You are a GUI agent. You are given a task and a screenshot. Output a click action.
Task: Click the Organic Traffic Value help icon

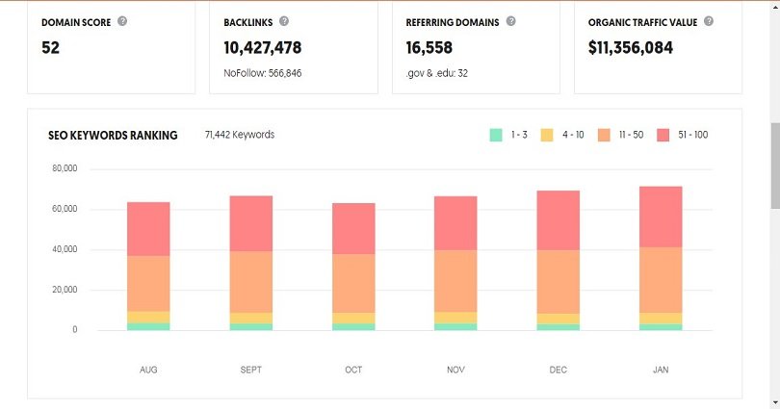point(709,21)
